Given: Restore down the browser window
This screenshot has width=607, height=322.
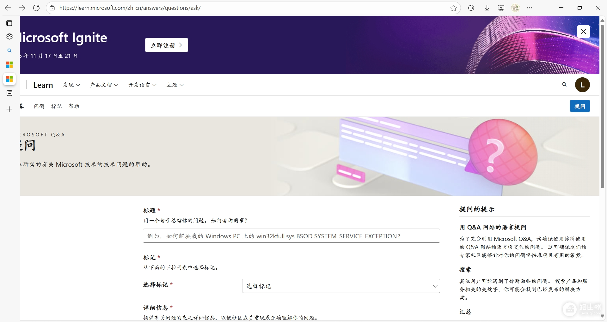Looking at the screenshot, I should [579, 8].
